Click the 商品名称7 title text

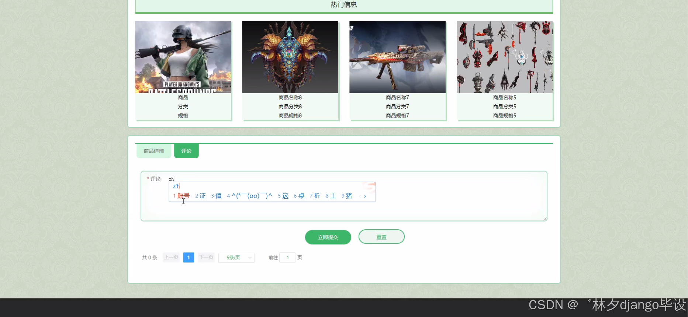click(x=398, y=98)
